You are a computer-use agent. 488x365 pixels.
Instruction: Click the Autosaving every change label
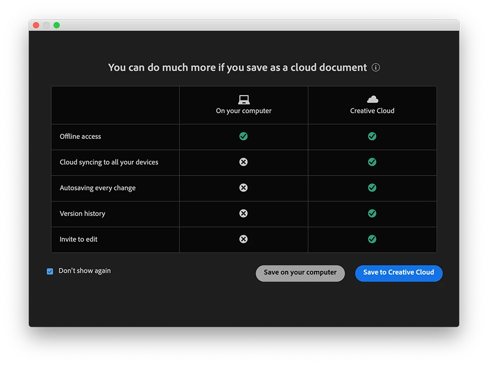tap(98, 188)
